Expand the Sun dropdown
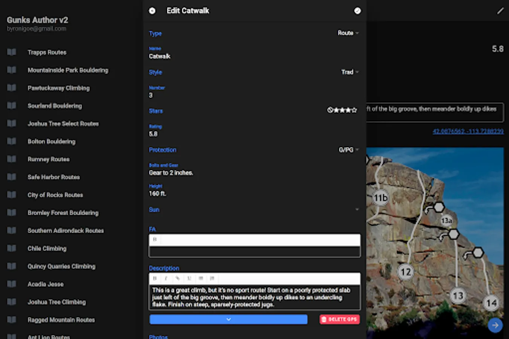Viewport: 509px width, 339px height. 356,209
